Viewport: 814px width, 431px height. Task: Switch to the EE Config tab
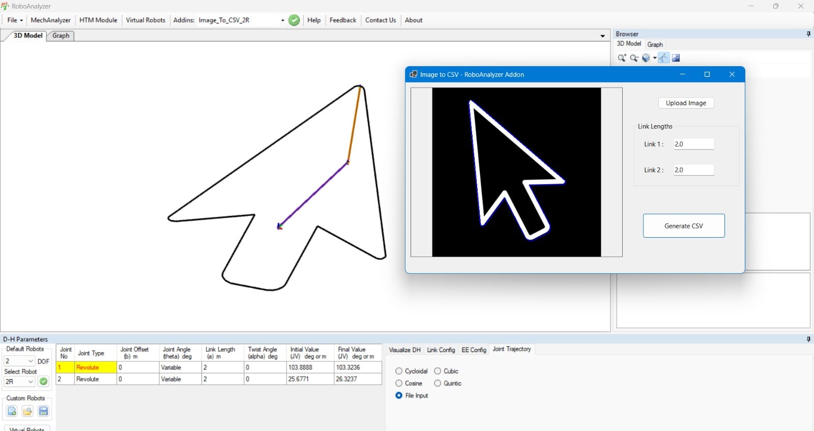click(474, 350)
